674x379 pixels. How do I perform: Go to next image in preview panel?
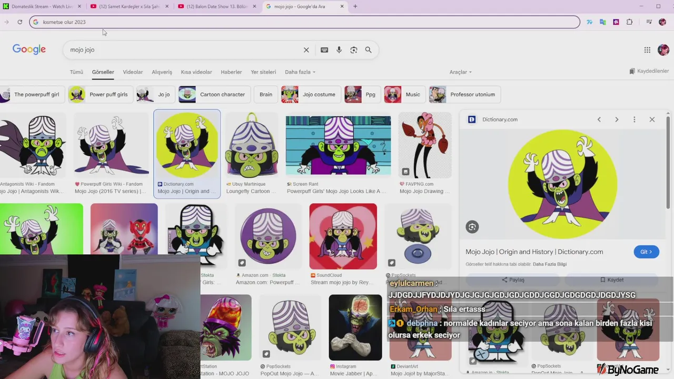tap(617, 119)
